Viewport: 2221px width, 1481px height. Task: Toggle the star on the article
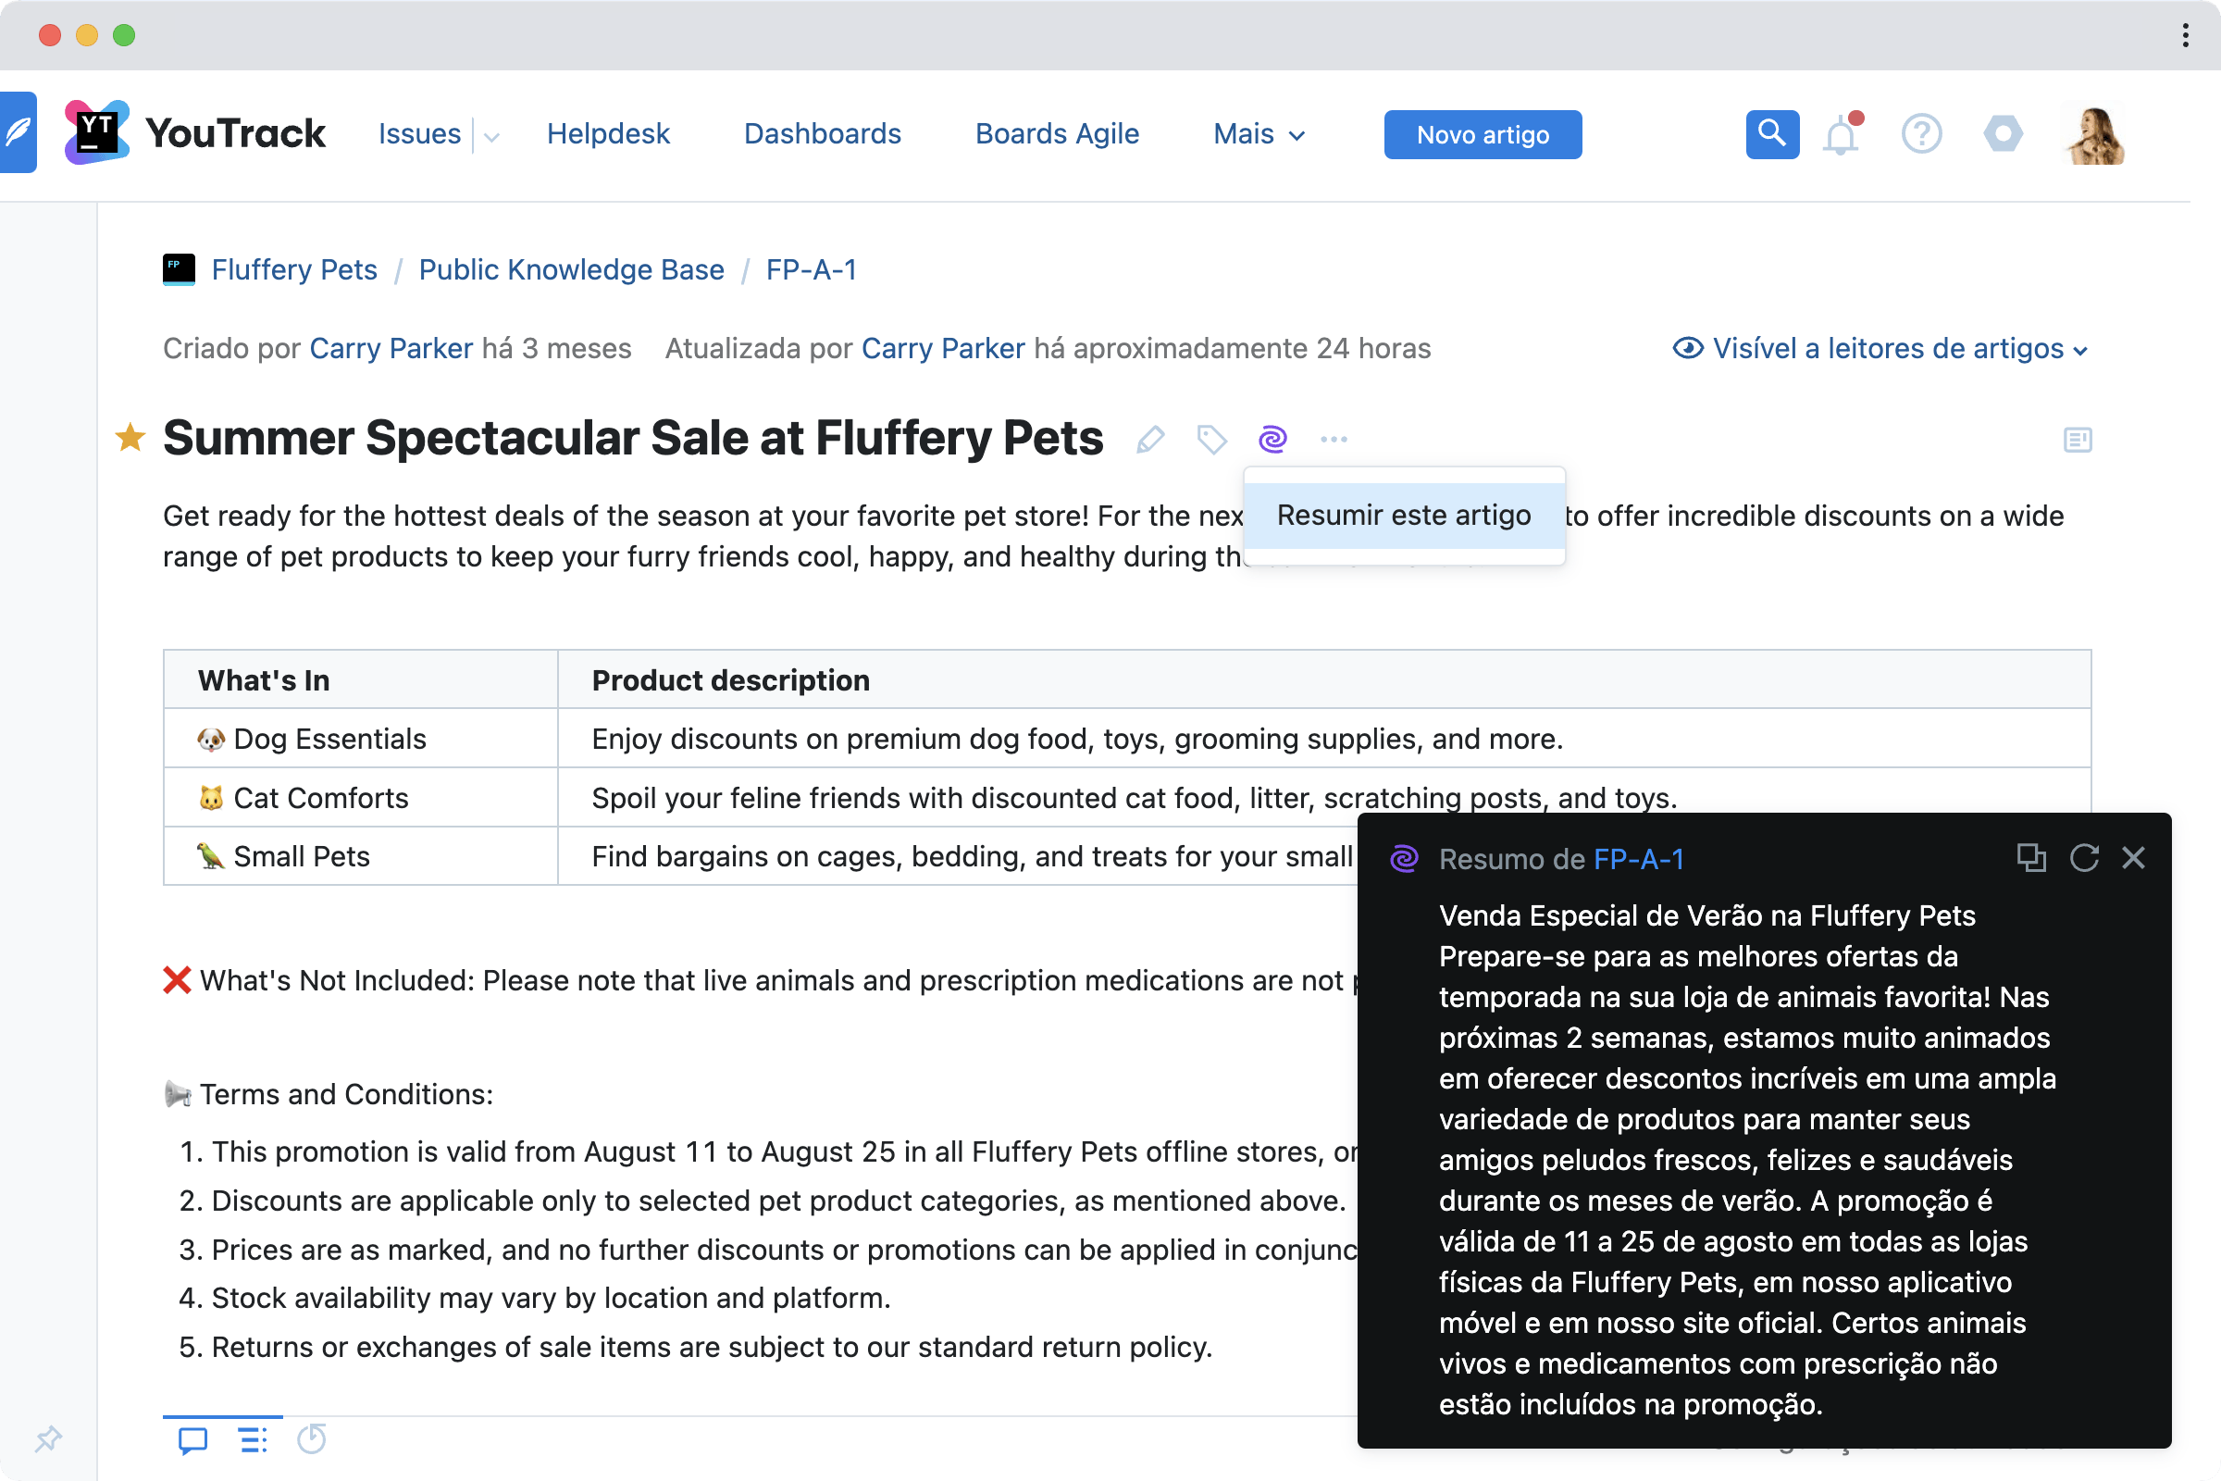coord(130,437)
